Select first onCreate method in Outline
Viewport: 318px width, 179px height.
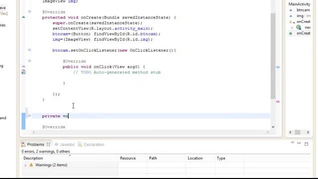coord(304,21)
